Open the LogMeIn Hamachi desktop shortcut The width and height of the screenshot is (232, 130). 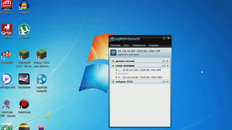42,83
